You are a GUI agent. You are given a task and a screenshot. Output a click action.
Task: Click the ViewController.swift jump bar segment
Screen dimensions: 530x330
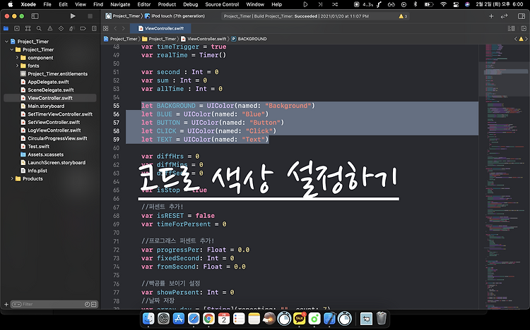[x=204, y=39]
